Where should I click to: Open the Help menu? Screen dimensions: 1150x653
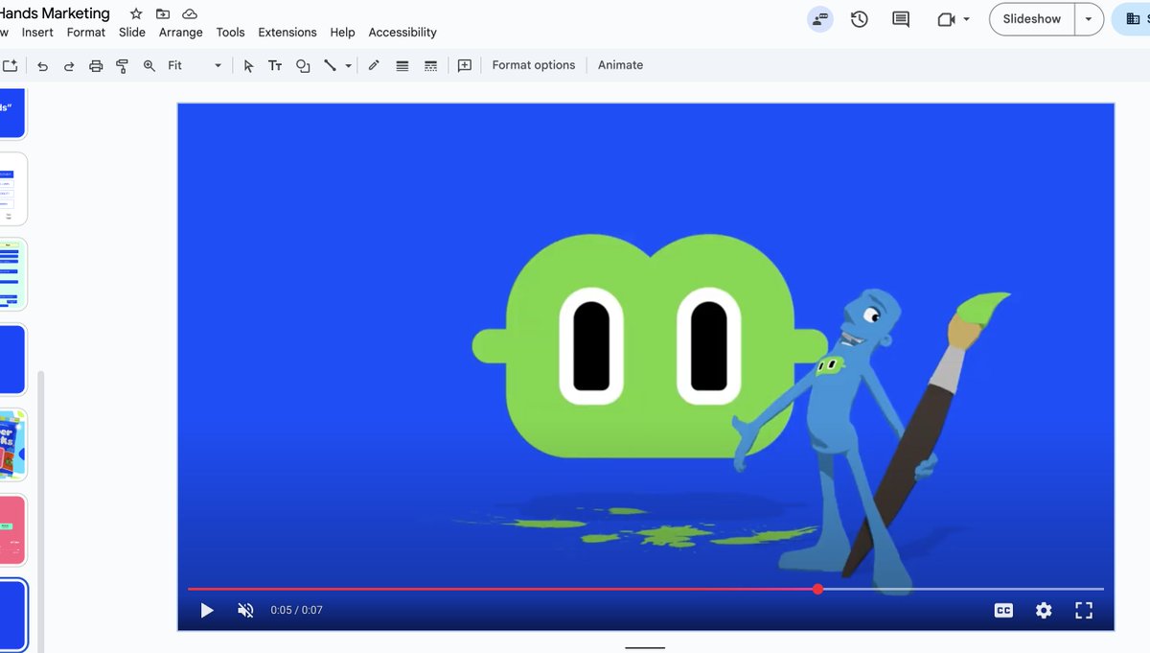point(342,32)
